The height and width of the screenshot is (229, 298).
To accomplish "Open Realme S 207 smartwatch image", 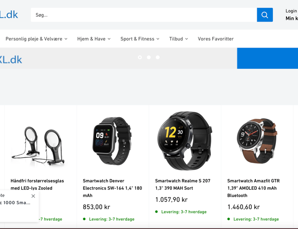I will tap(185, 141).
